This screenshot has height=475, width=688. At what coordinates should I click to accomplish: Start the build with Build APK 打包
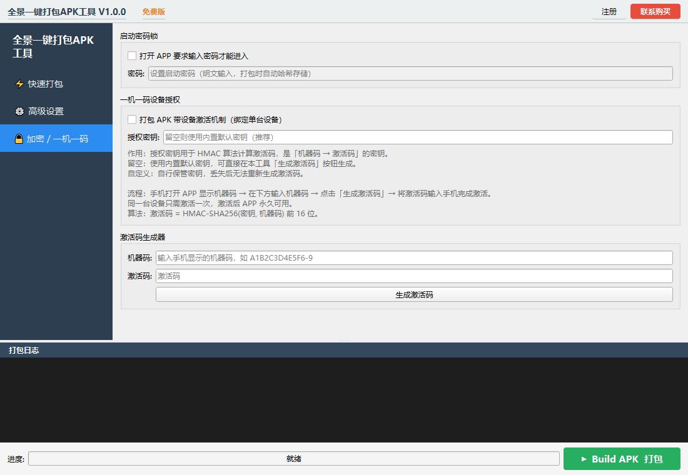(x=622, y=459)
